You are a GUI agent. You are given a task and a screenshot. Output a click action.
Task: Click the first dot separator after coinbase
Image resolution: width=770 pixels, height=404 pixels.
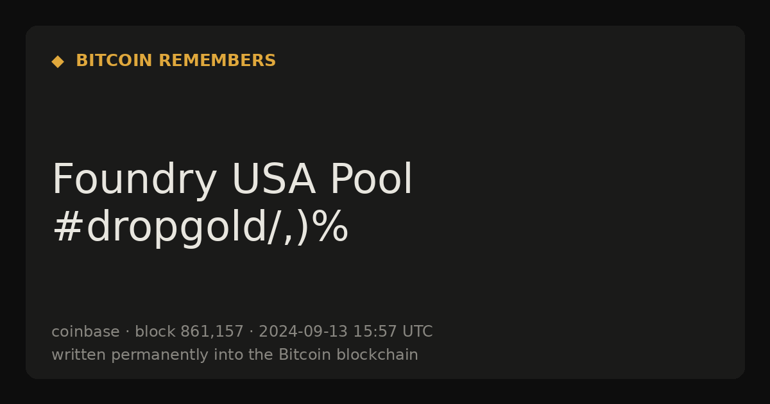(x=127, y=332)
